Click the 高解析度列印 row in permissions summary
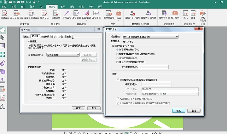The image size is (227, 134). [54, 73]
